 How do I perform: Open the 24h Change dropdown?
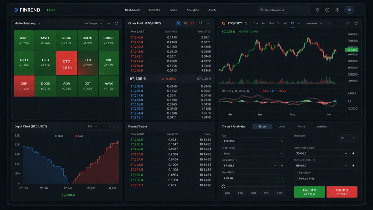click(x=93, y=24)
